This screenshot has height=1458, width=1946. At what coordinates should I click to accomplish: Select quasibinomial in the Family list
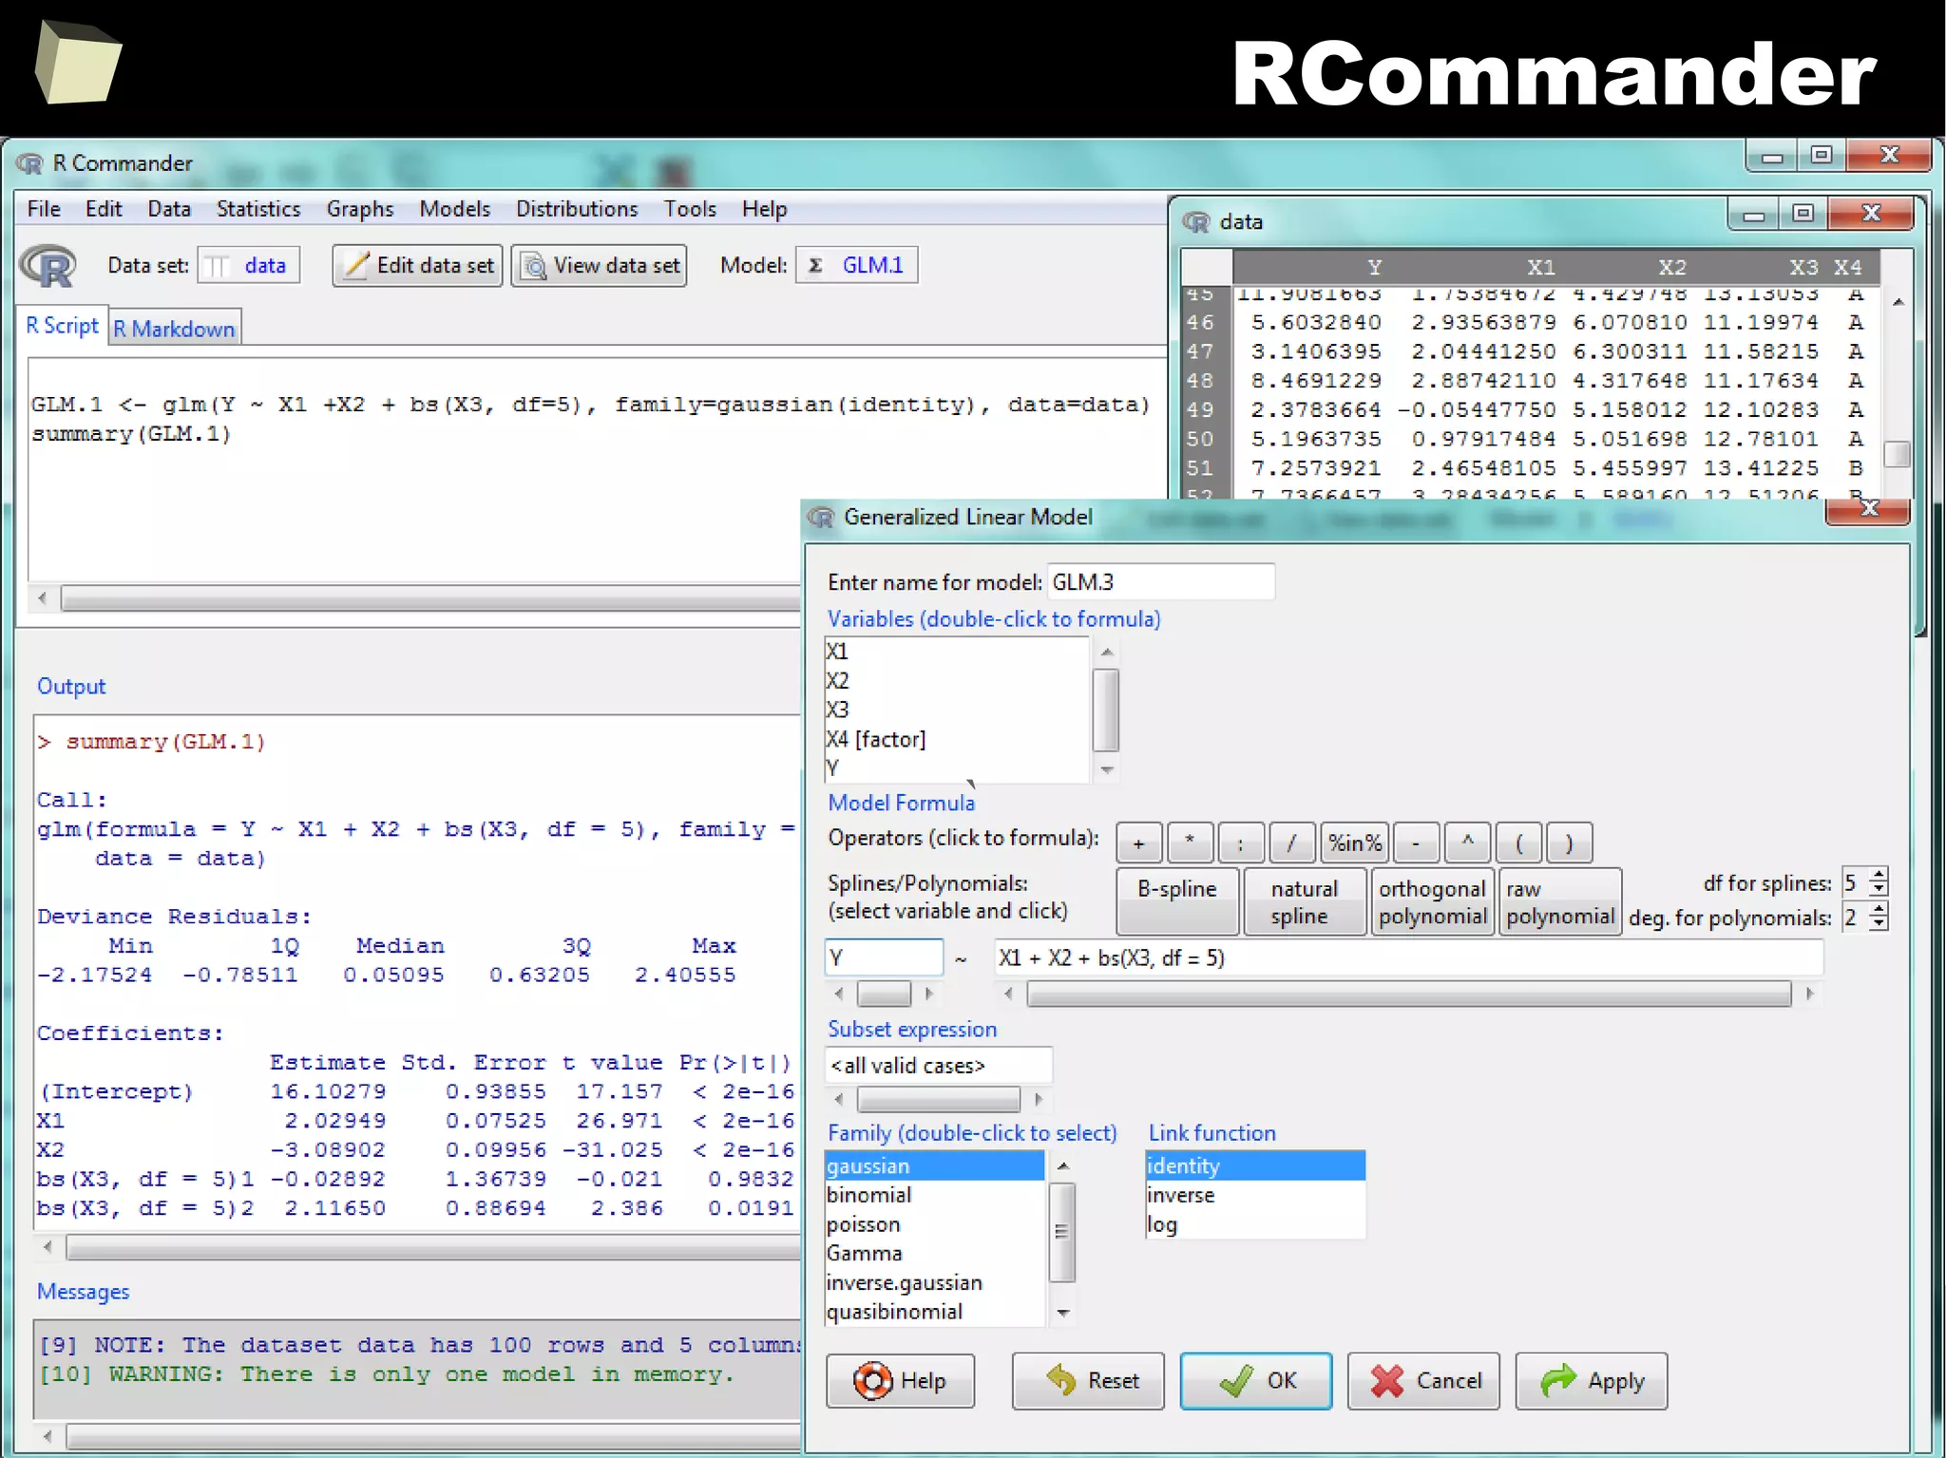934,1312
